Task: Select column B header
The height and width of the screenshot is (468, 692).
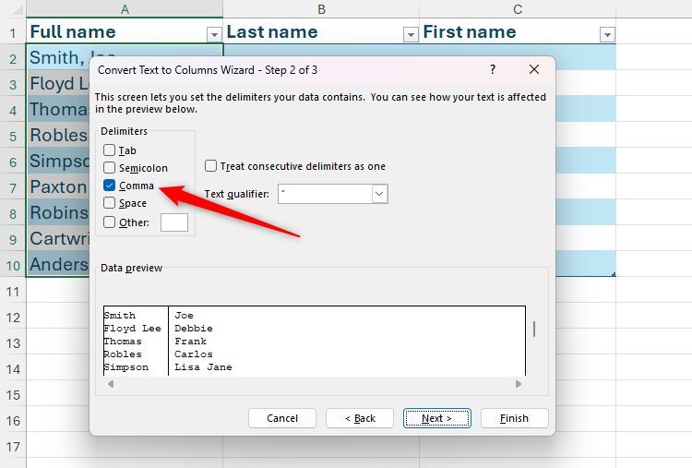Action: [321, 9]
